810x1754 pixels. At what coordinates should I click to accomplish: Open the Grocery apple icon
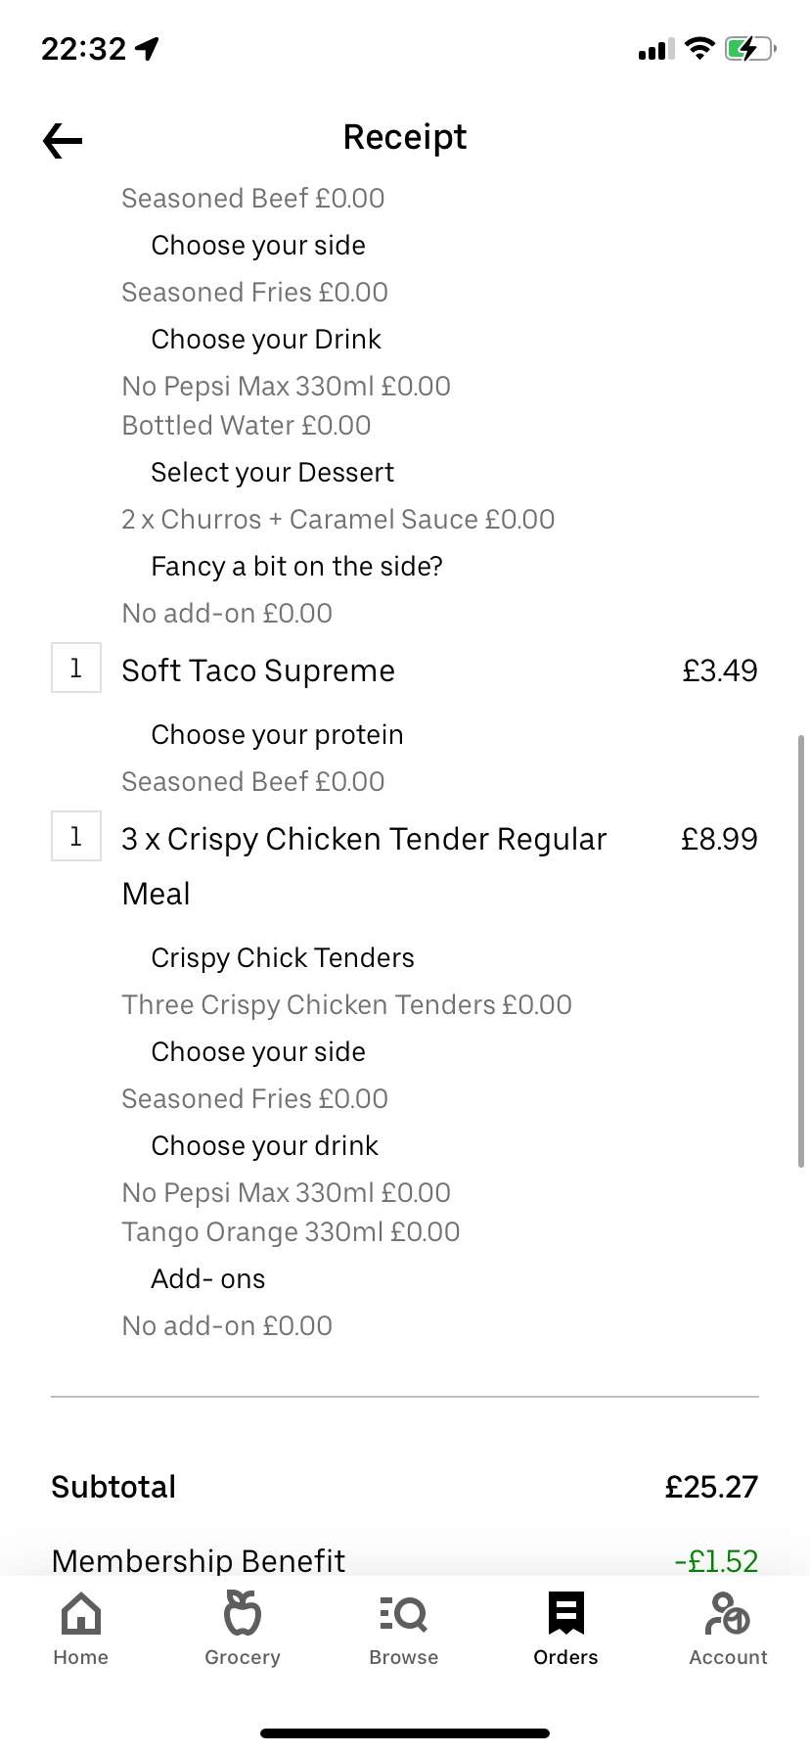(243, 1614)
